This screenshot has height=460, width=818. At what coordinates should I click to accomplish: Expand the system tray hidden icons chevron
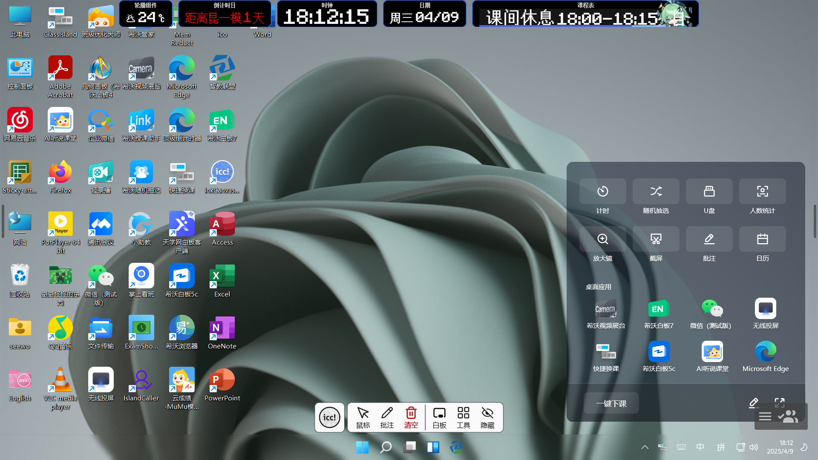[645, 447]
